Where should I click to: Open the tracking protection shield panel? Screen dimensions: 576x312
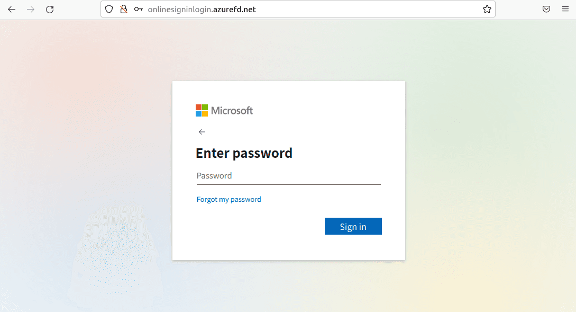click(109, 9)
